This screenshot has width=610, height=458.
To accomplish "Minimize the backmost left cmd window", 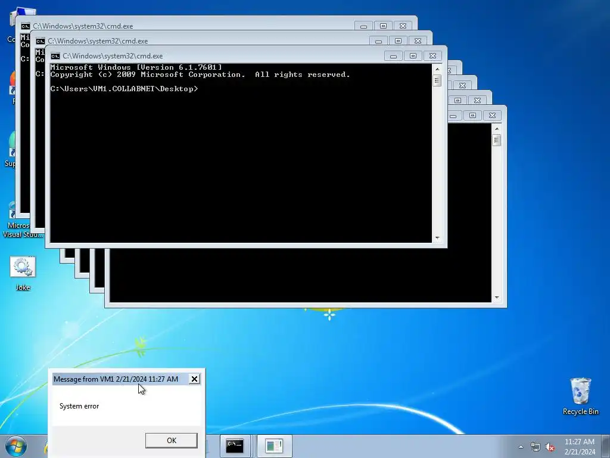I will 363,26.
